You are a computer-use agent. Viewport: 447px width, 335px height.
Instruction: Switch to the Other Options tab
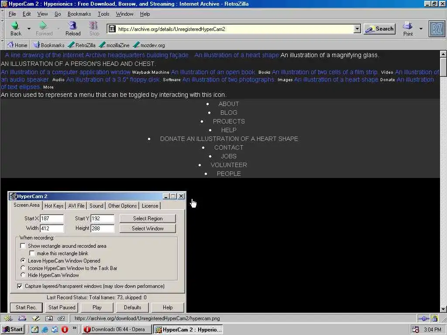[x=123, y=206]
